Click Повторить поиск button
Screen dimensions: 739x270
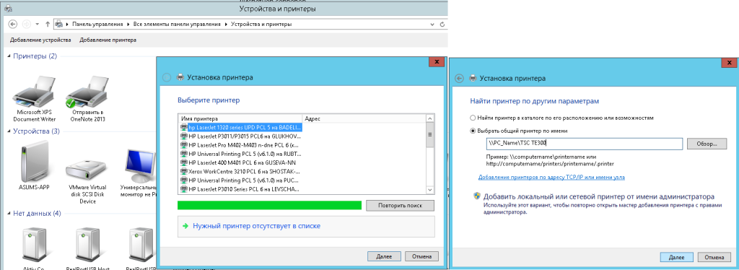pos(400,206)
